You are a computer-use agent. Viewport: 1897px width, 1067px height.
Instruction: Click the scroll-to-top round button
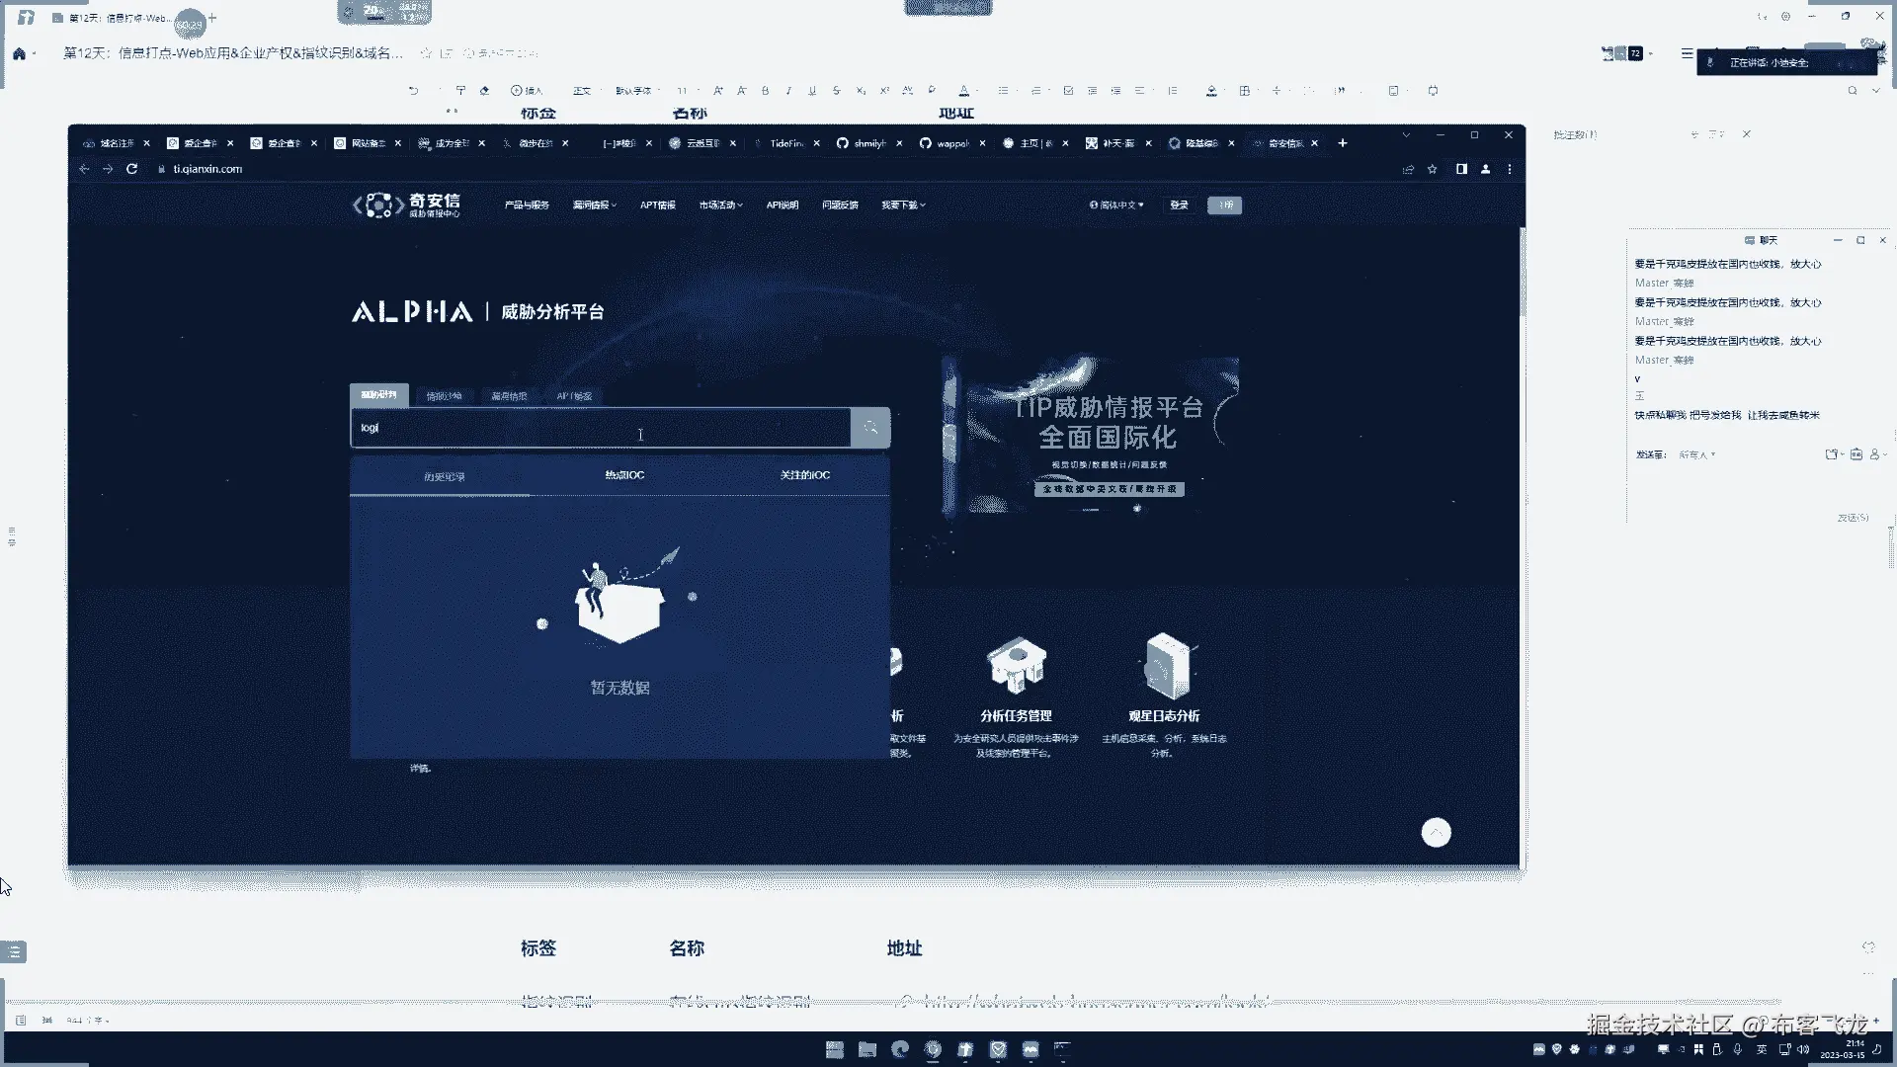(1436, 833)
